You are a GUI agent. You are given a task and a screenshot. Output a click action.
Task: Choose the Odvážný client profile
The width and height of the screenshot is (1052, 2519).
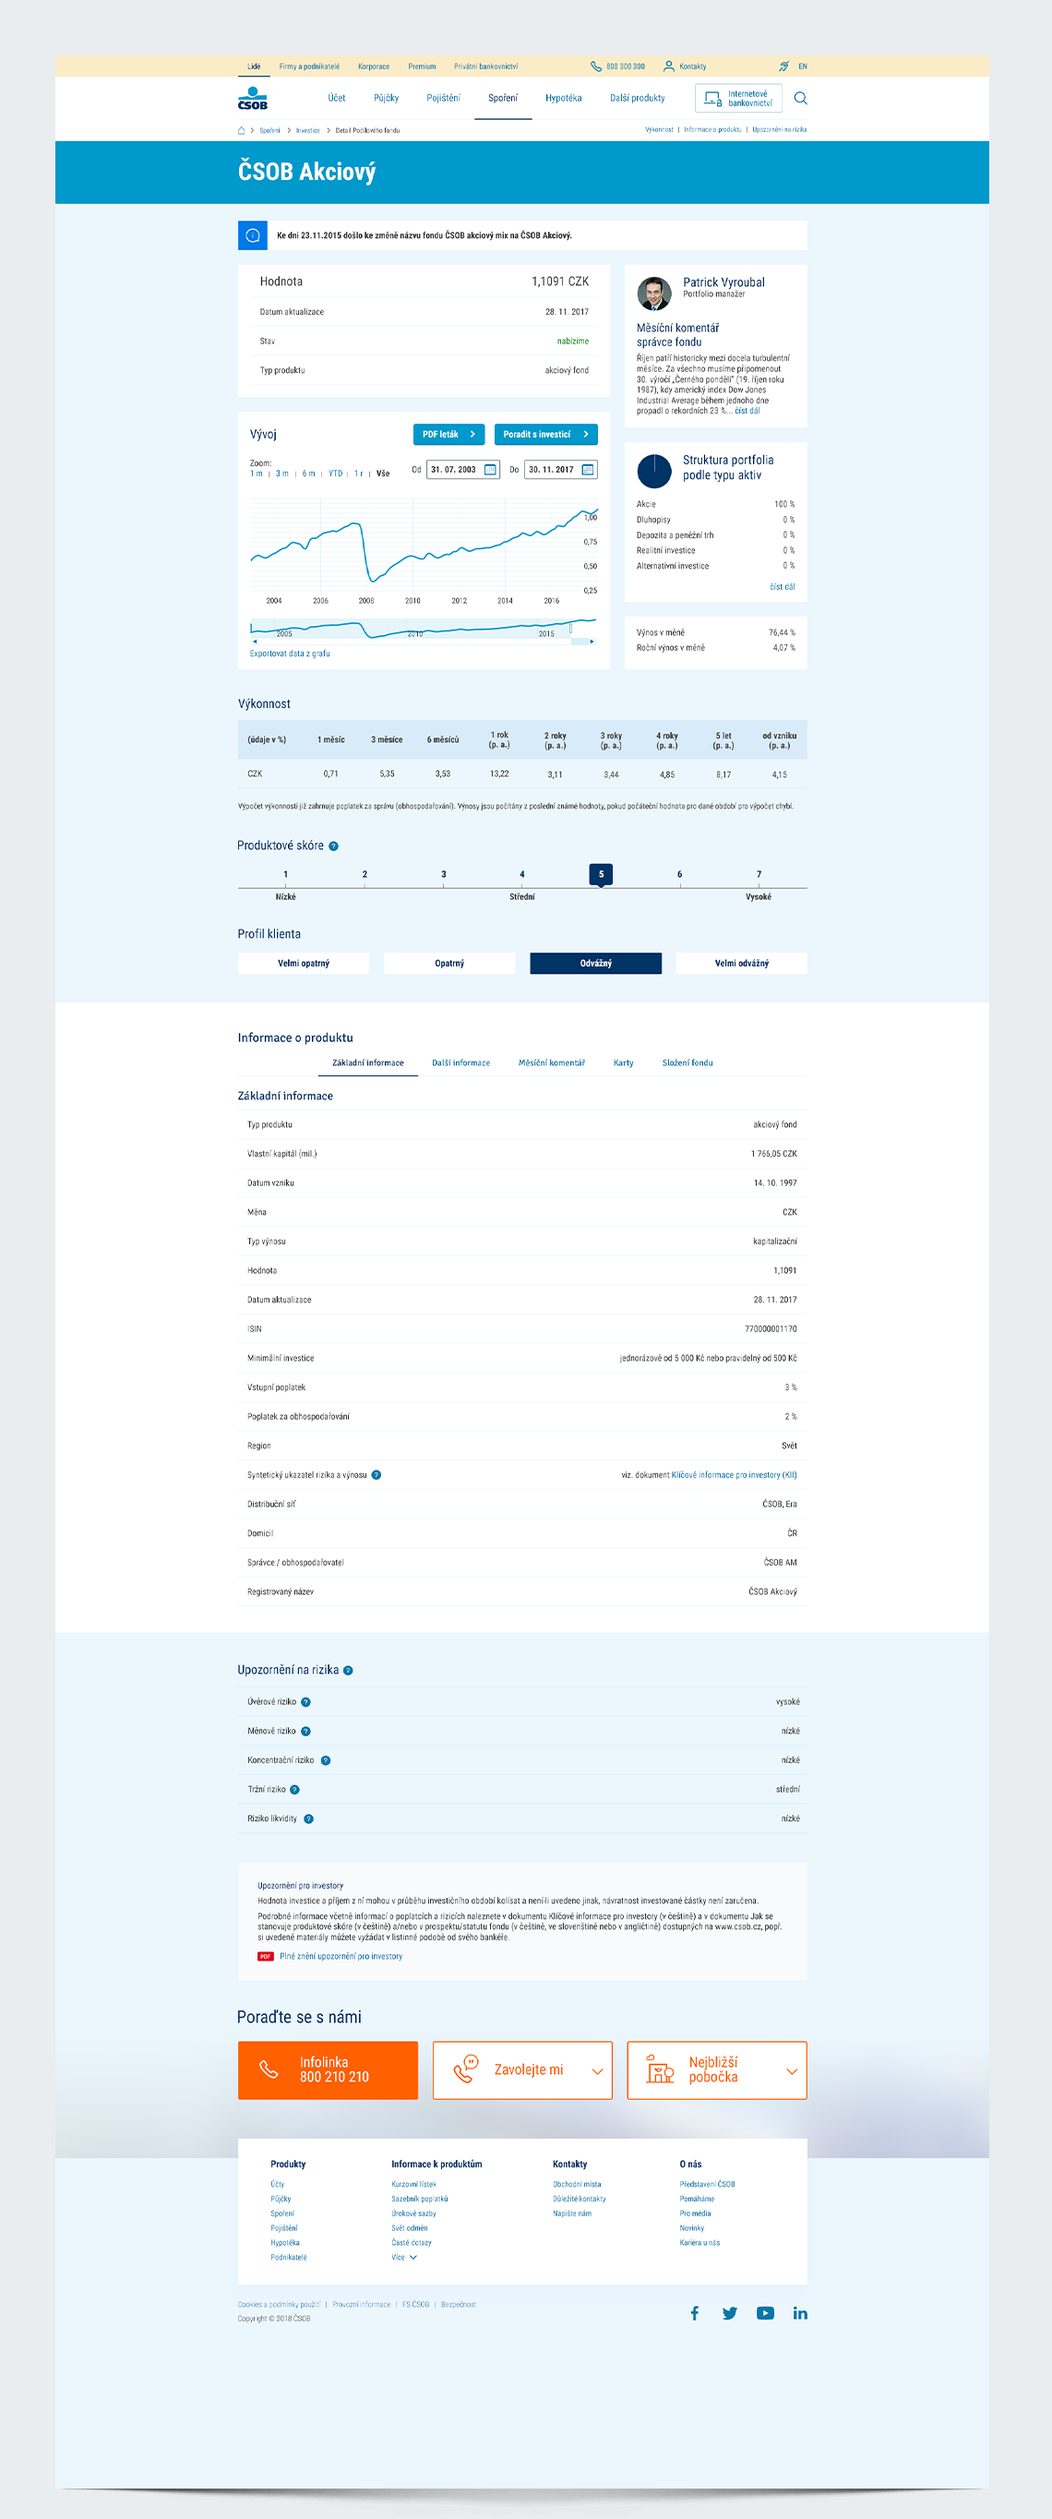pos(595,964)
